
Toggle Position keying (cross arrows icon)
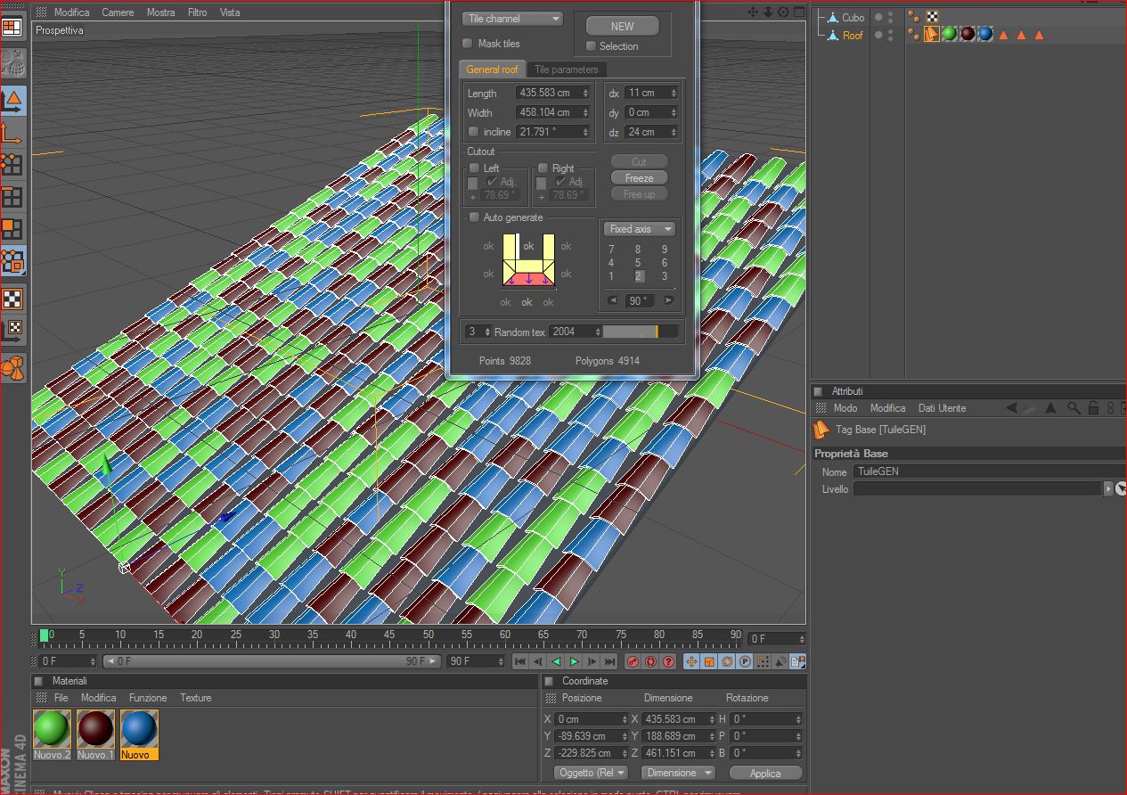coord(691,661)
